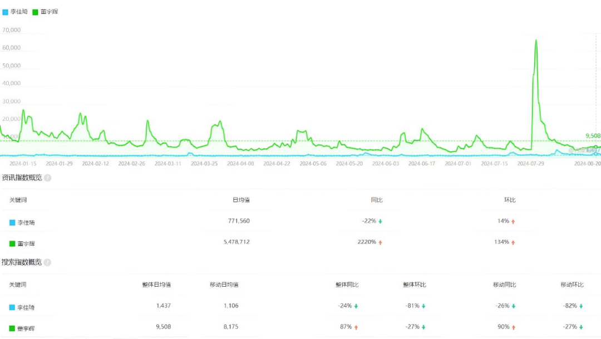Click red up arrow beside 134%
The width and height of the screenshot is (601, 339).
513,243
